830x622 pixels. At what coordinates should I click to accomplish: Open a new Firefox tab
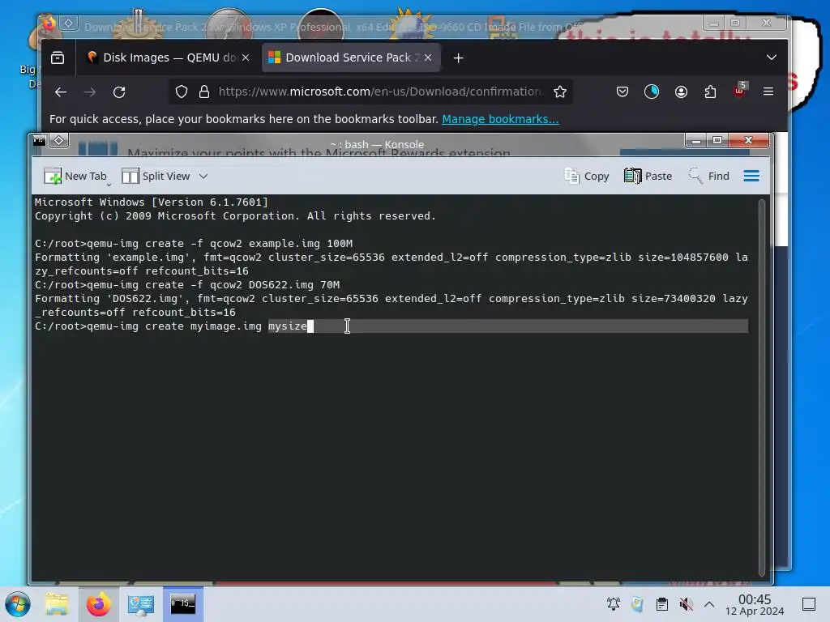click(x=459, y=58)
